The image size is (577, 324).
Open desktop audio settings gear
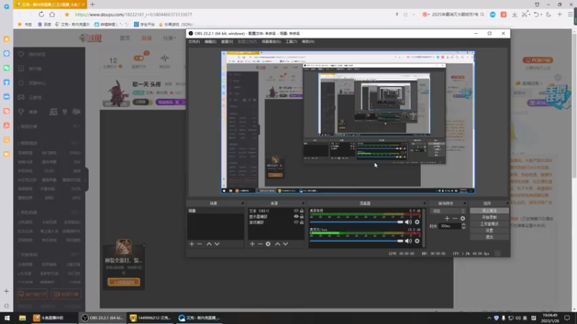[x=417, y=222]
